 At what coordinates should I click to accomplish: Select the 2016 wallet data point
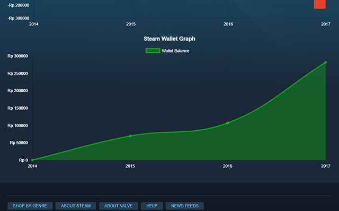[x=227, y=123]
